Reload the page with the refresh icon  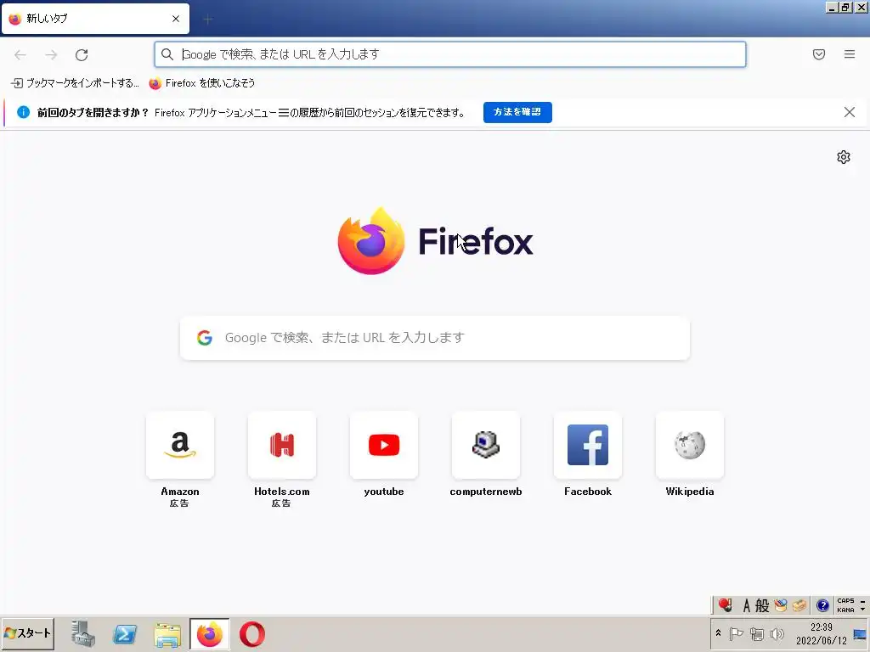(x=82, y=54)
